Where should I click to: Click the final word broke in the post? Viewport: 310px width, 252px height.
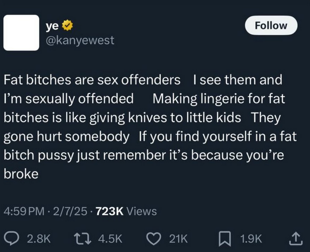pyautogui.click(x=21, y=174)
